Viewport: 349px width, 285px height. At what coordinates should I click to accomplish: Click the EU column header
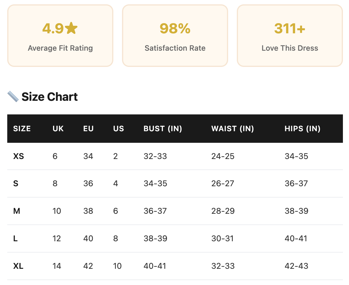tap(88, 129)
